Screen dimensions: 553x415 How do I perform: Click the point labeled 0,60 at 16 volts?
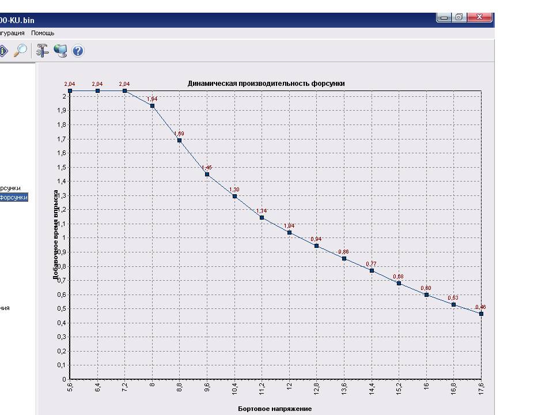tap(426, 295)
